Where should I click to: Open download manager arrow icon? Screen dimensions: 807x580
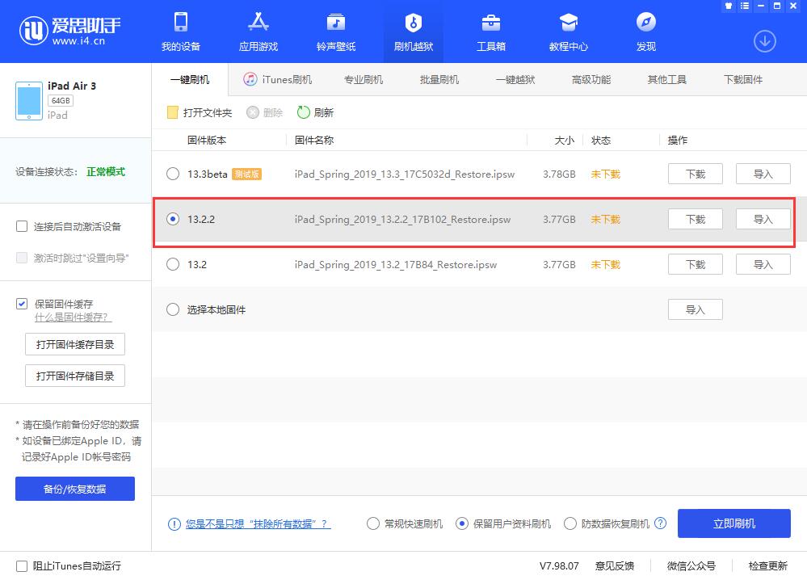[x=764, y=41]
